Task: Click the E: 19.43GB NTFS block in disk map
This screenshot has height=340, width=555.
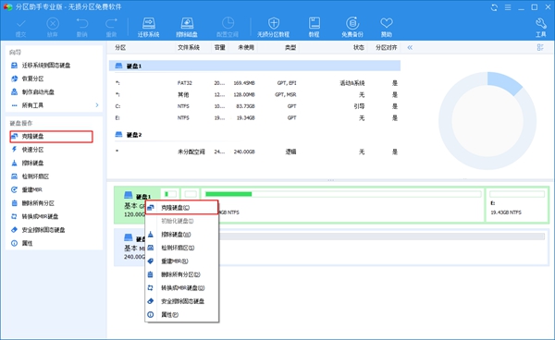Action: point(517,205)
